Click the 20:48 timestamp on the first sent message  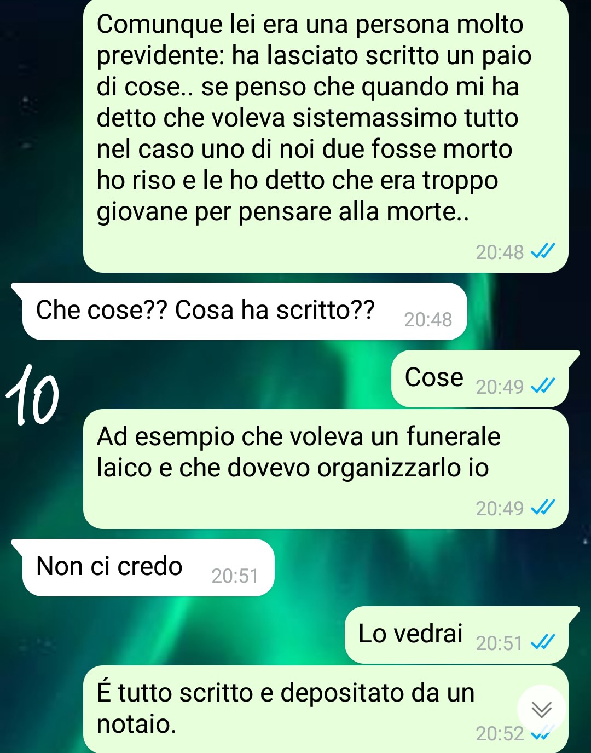pyautogui.click(x=500, y=252)
